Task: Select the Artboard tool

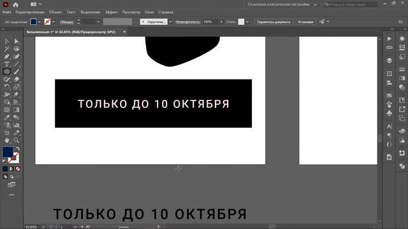Action: tap(7, 133)
